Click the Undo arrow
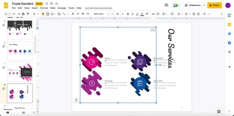Screen dimensions: 234x116 (x=14, y=14)
